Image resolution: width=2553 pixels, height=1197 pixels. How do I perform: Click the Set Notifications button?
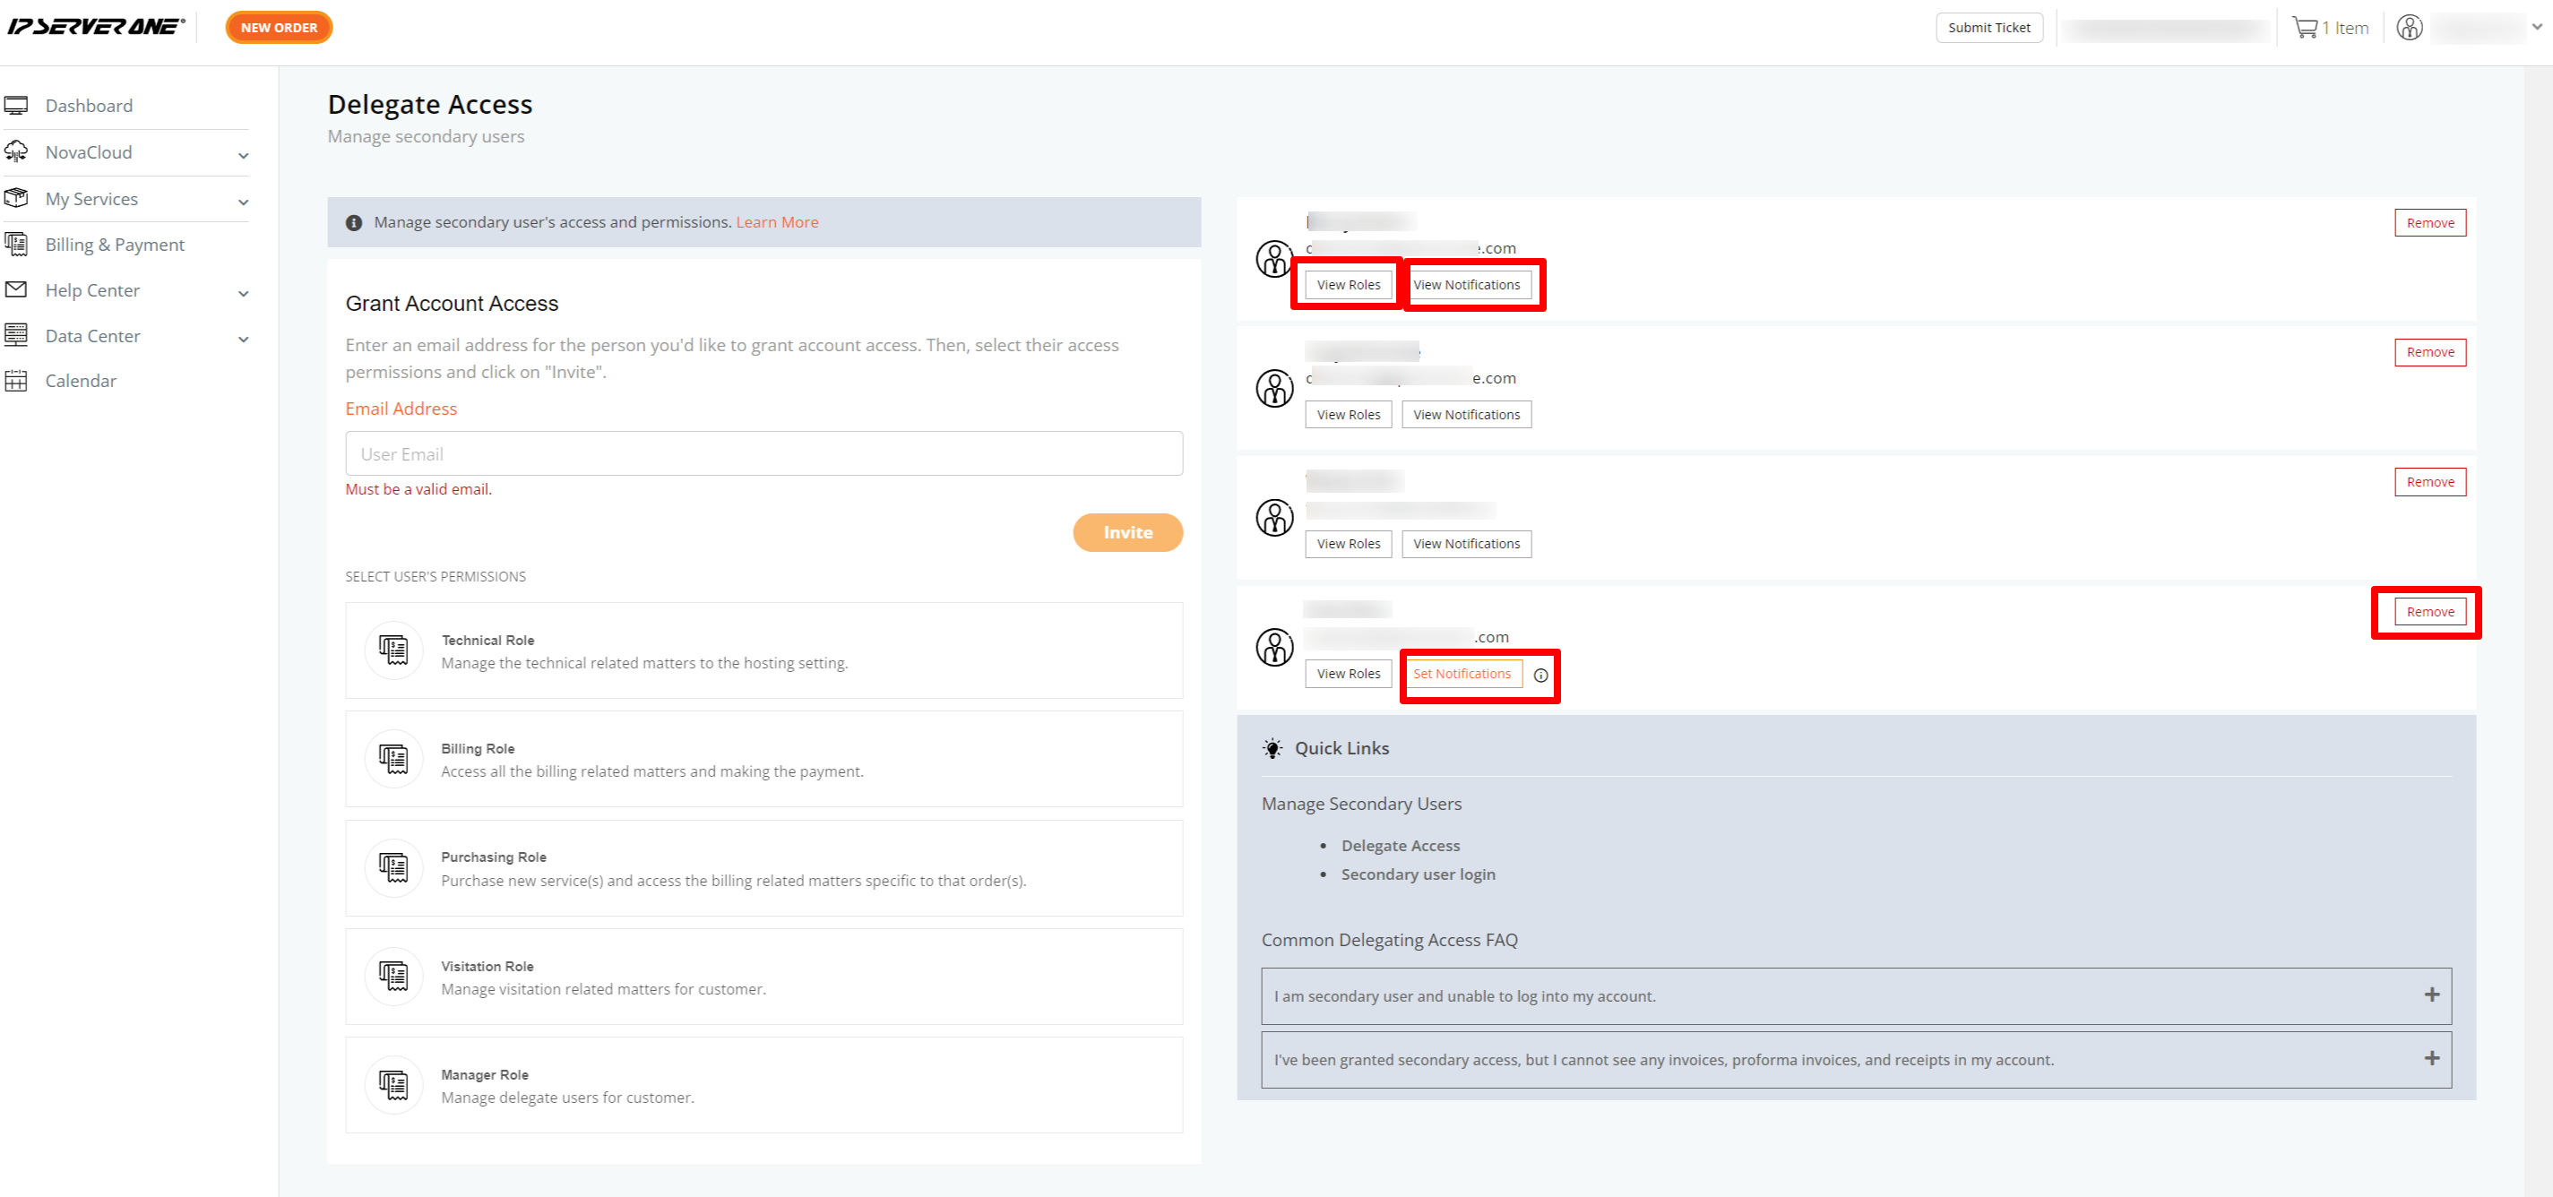pos(1461,674)
